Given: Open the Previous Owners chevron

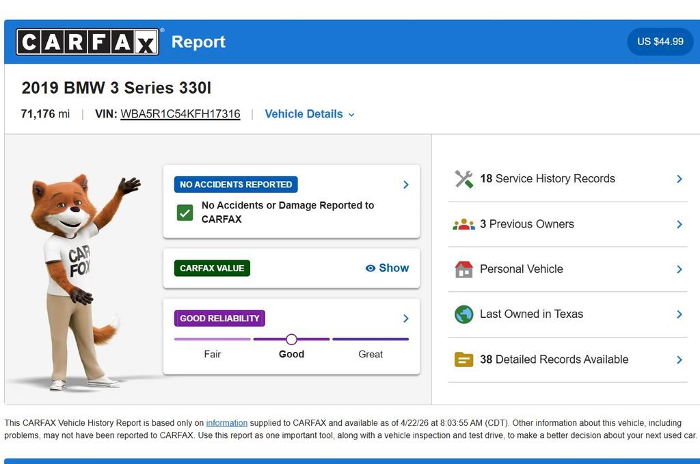Looking at the screenshot, I should [x=679, y=224].
